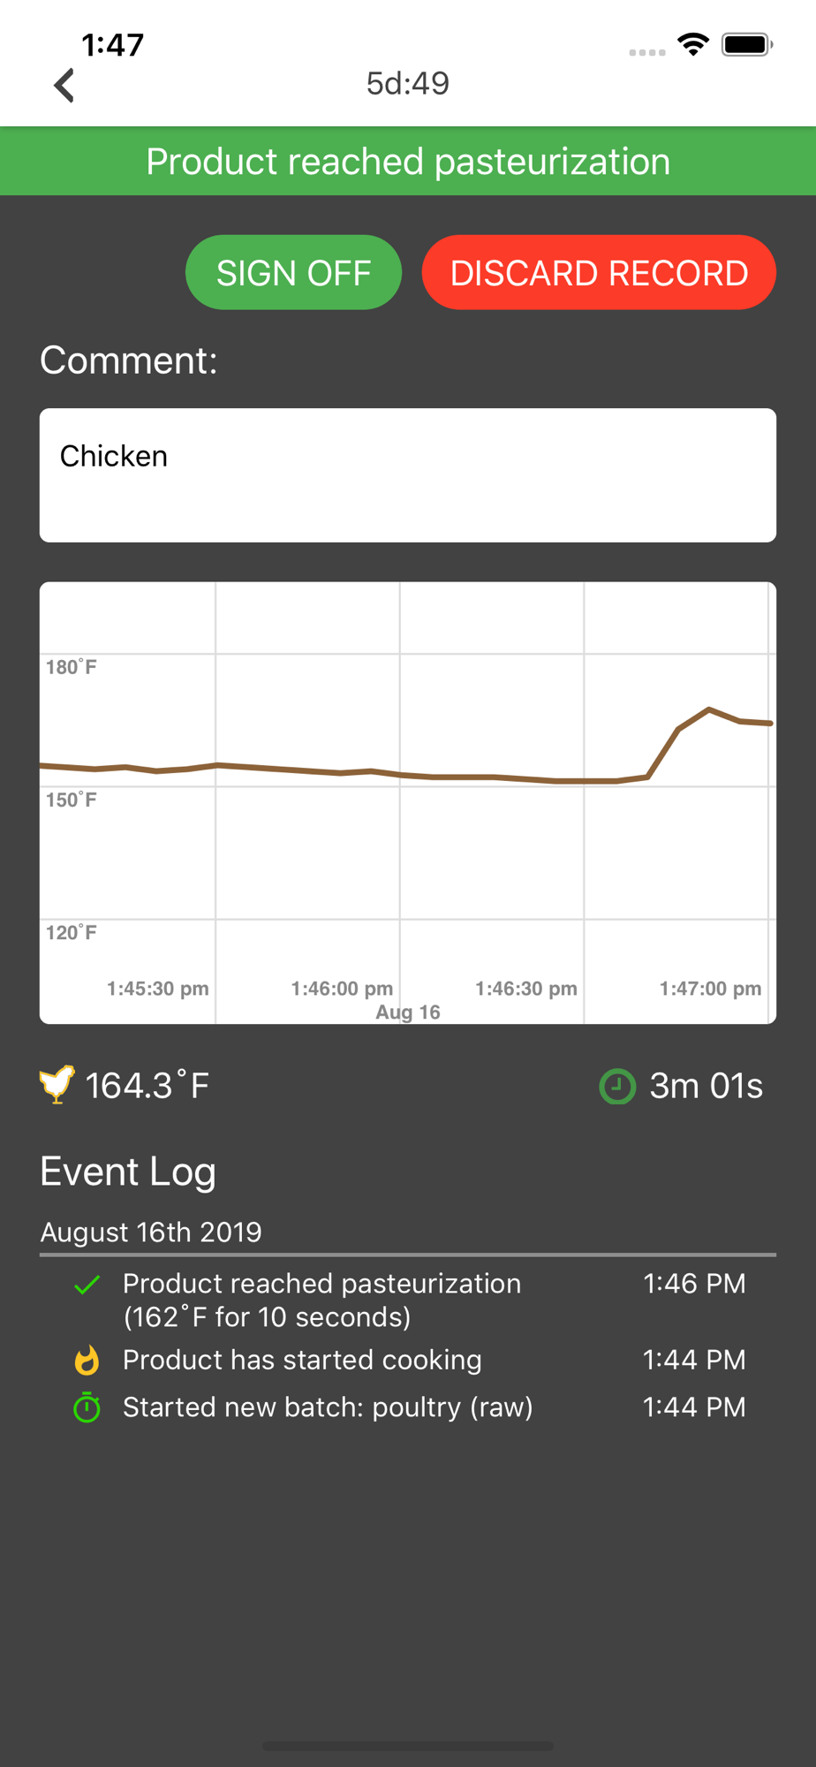Tap the 164.3°F temperature reading
The height and width of the screenshot is (1767, 816).
(x=147, y=1086)
